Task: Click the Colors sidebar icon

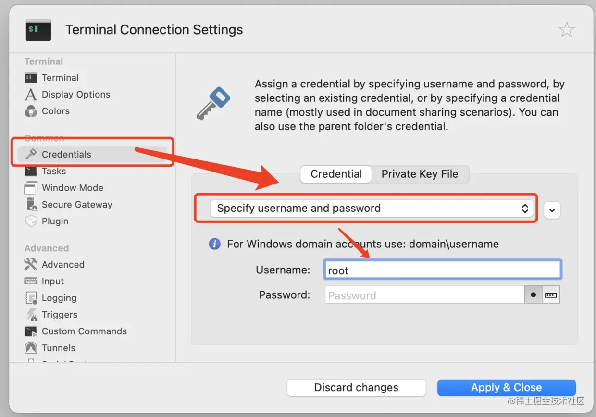Action: pos(31,111)
